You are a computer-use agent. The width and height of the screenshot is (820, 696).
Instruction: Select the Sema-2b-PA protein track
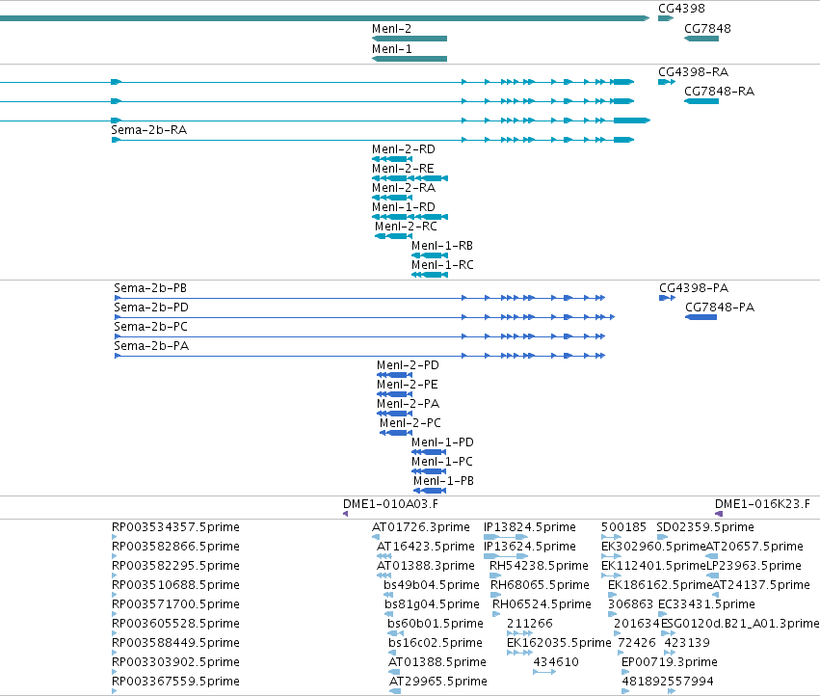coord(359,356)
